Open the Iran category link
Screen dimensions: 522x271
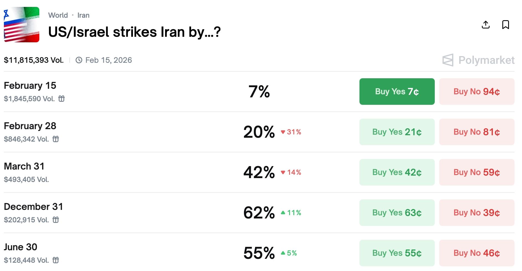83,15
